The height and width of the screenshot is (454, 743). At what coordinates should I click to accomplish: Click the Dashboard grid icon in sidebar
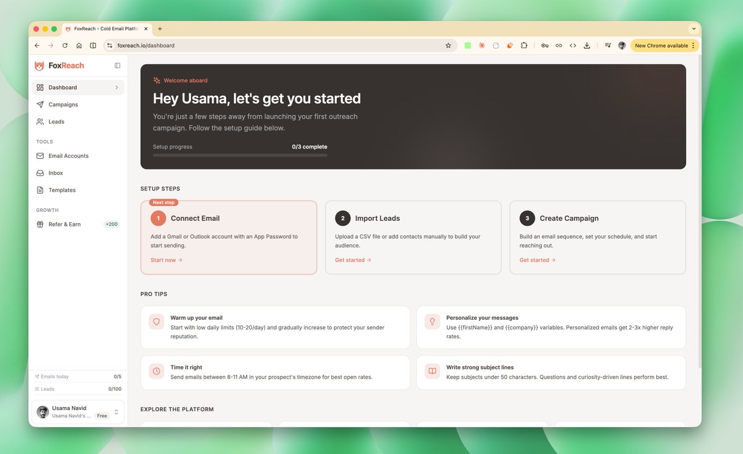(40, 88)
